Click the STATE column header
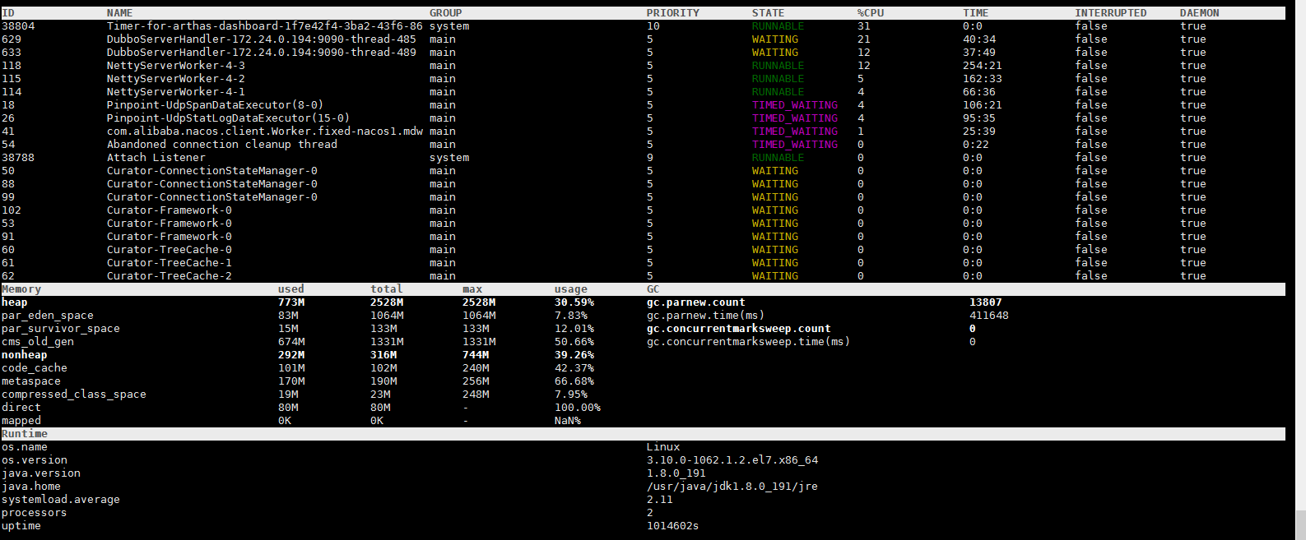This screenshot has height=540, width=1306. [x=768, y=13]
